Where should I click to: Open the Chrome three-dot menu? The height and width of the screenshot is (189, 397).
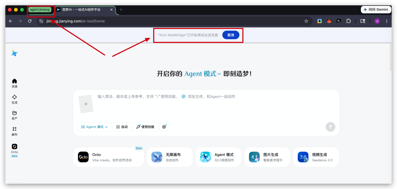(387, 21)
